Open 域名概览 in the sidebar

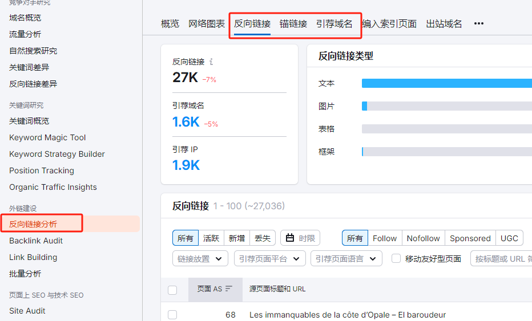[25, 18]
